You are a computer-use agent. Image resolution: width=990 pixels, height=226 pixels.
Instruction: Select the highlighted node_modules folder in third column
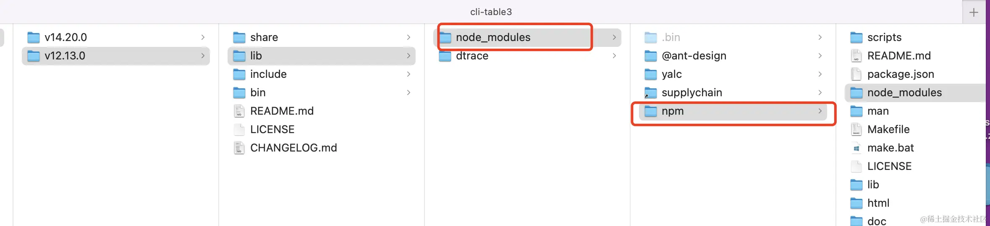(493, 37)
